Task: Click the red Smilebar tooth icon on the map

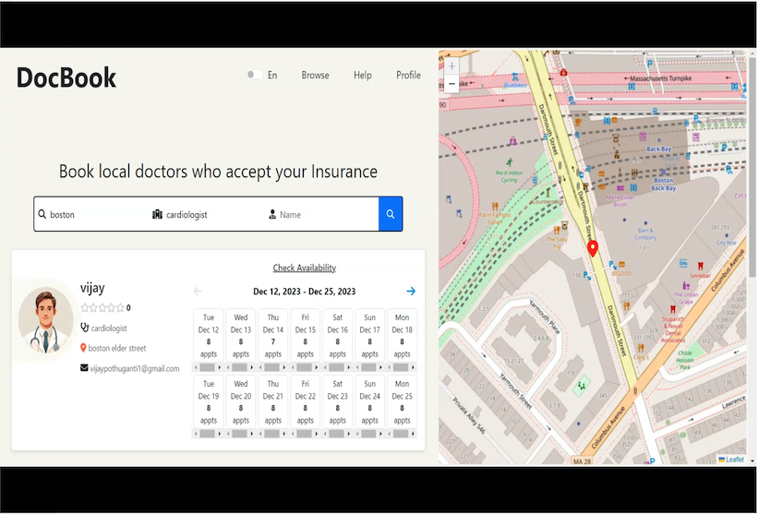Action: click(x=700, y=266)
